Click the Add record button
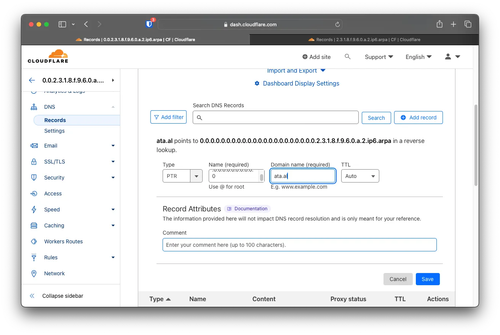 (x=418, y=117)
